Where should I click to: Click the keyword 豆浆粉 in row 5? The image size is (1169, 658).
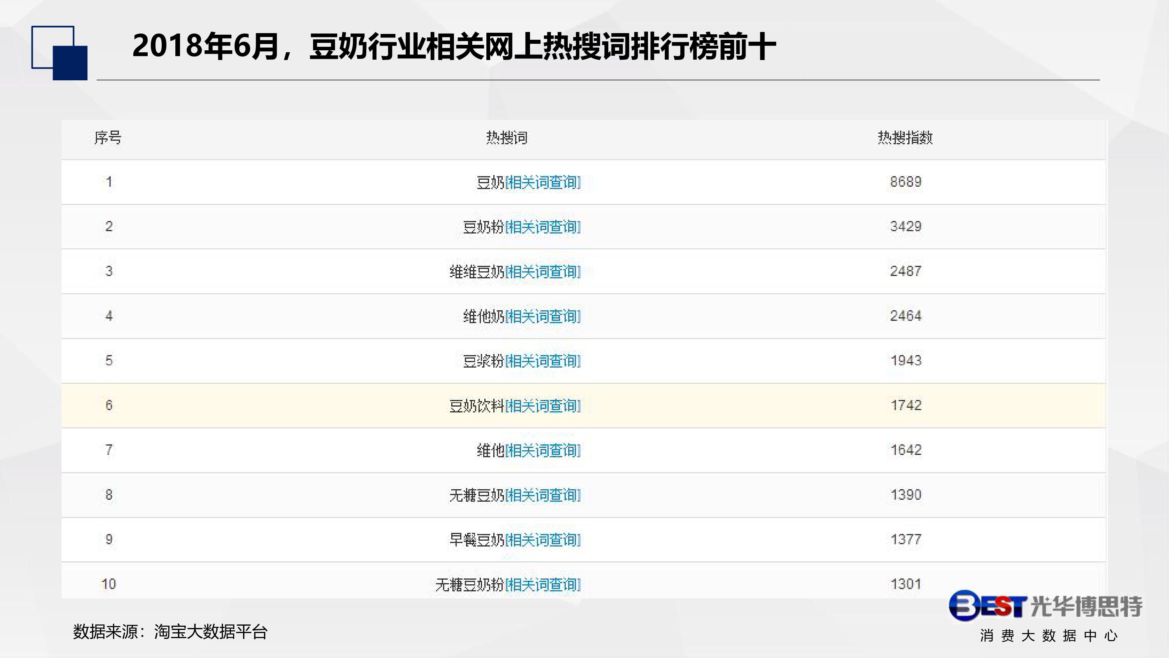pyautogui.click(x=484, y=361)
